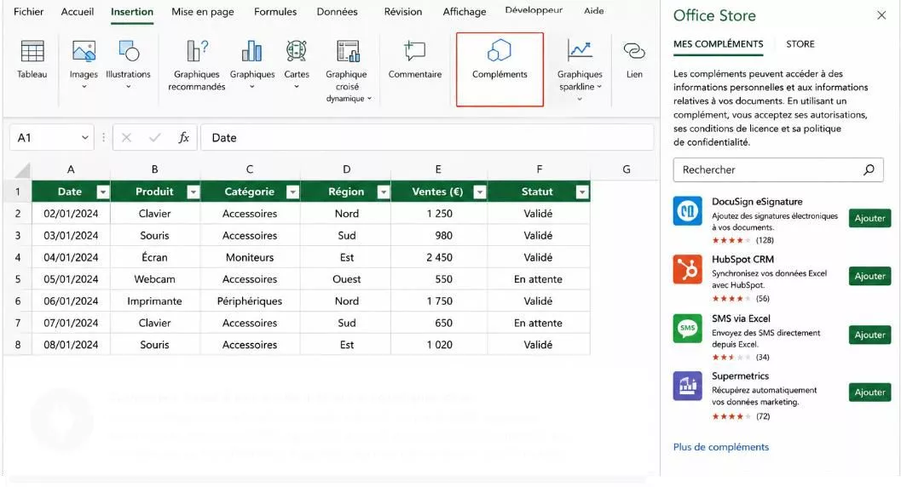
Task: Expand the Illustrations dropdown chevron
Action: click(128, 87)
